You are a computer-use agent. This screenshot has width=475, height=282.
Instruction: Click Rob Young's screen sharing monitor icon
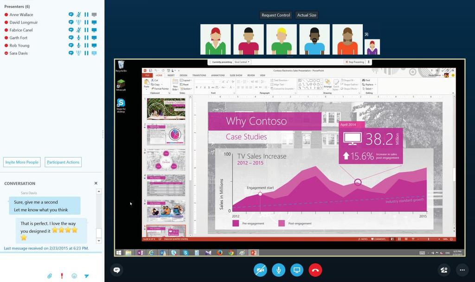pyautogui.click(x=94, y=45)
